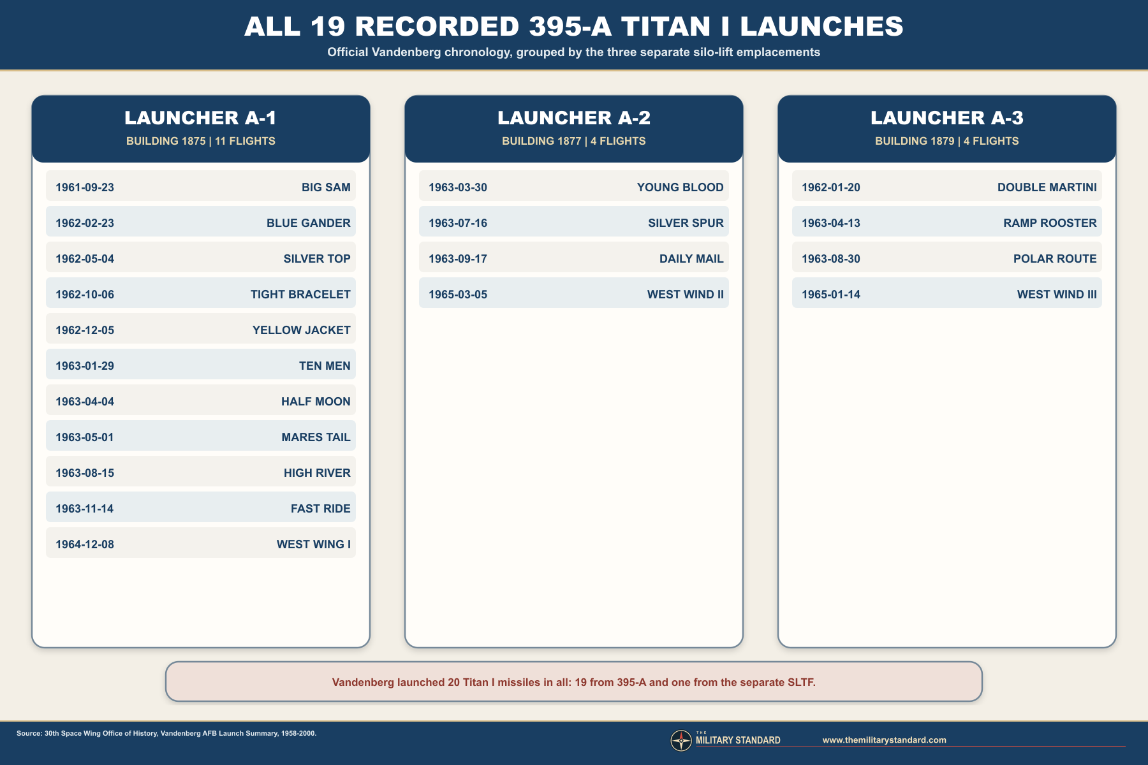1148x765 pixels.
Task: Click the DAILY MAIL entry
Action: point(574,257)
